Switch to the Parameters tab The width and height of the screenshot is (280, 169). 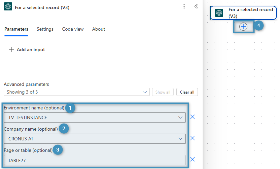coord(16,29)
